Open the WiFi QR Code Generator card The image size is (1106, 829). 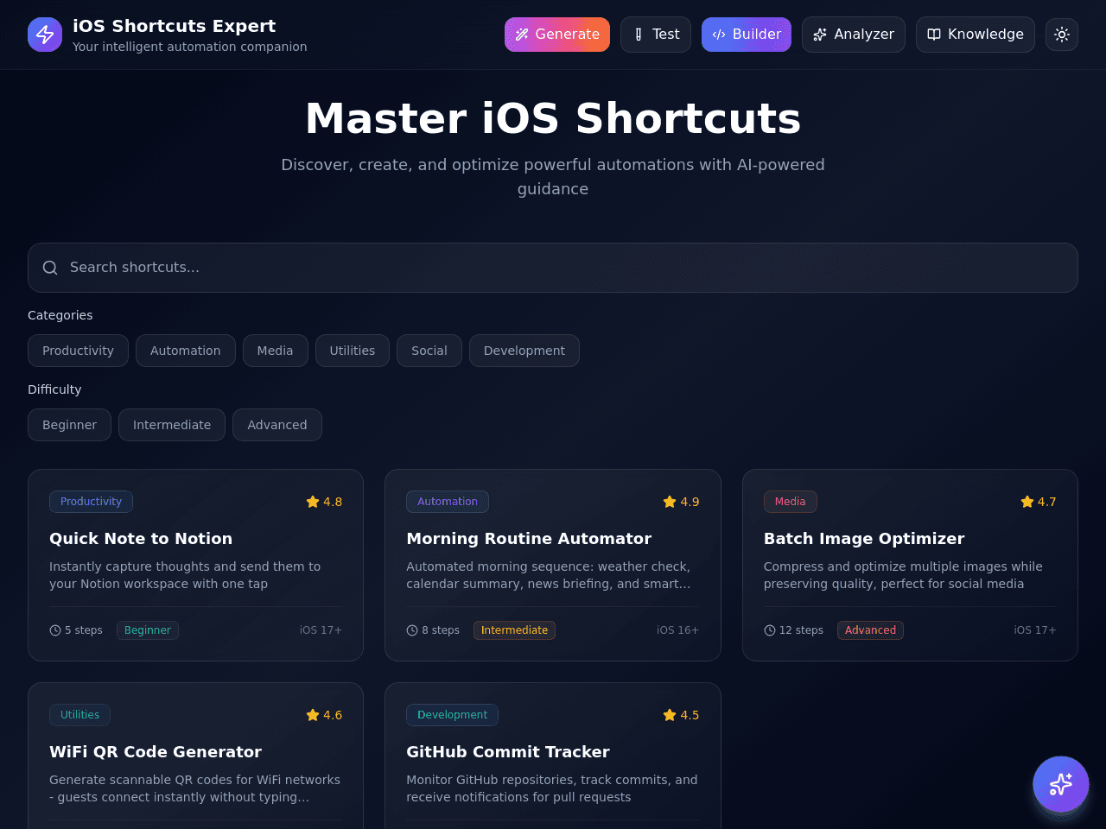(x=195, y=756)
